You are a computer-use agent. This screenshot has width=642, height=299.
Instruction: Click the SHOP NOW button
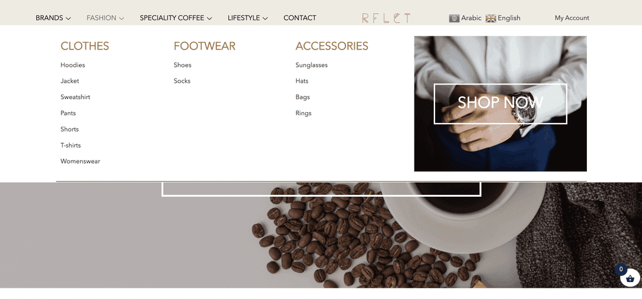pos(500,103)
